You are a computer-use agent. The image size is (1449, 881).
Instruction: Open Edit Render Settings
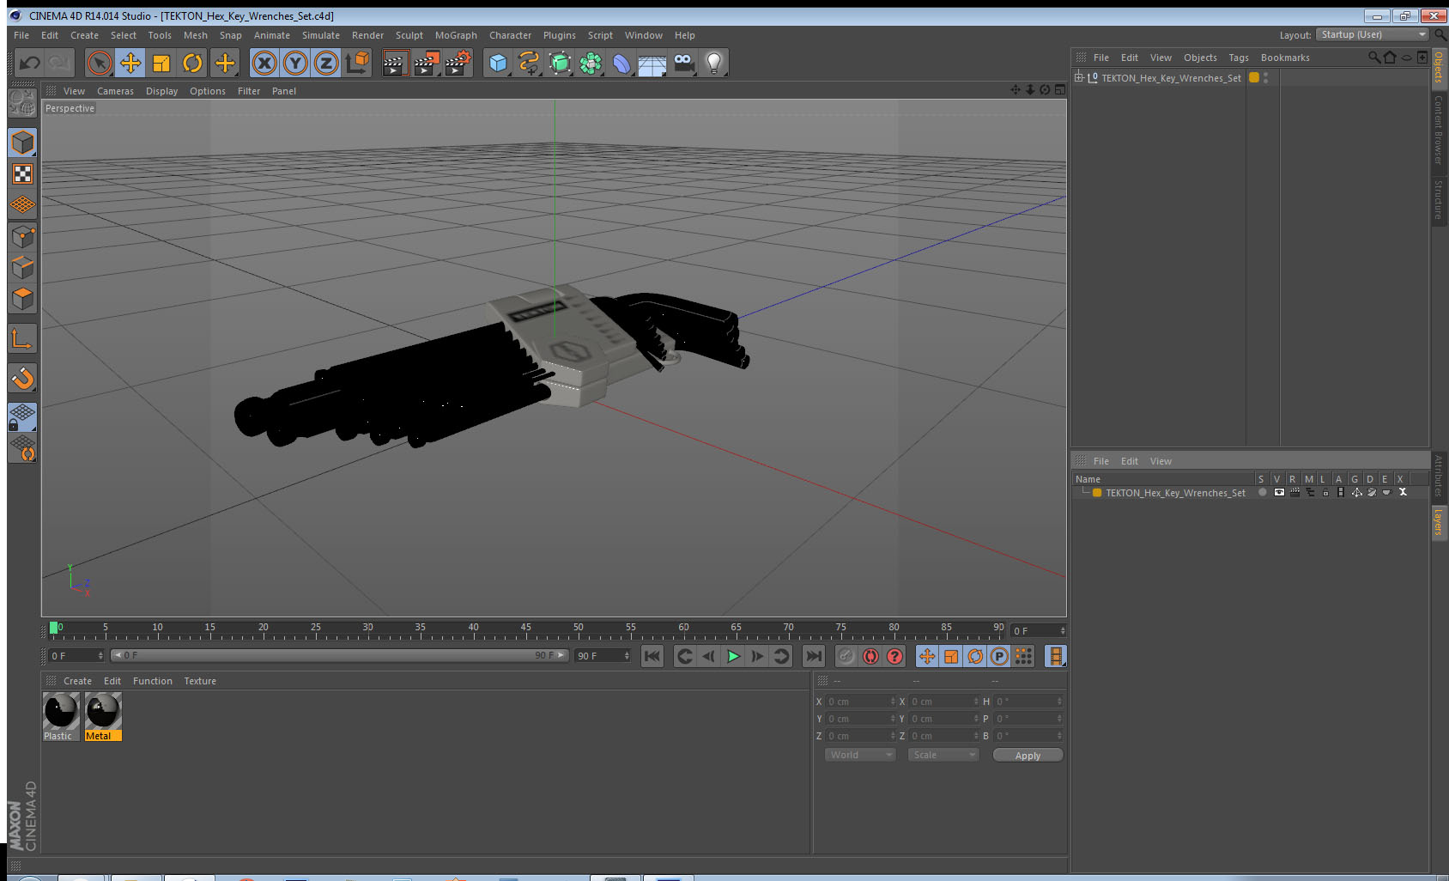pos(458,63)
